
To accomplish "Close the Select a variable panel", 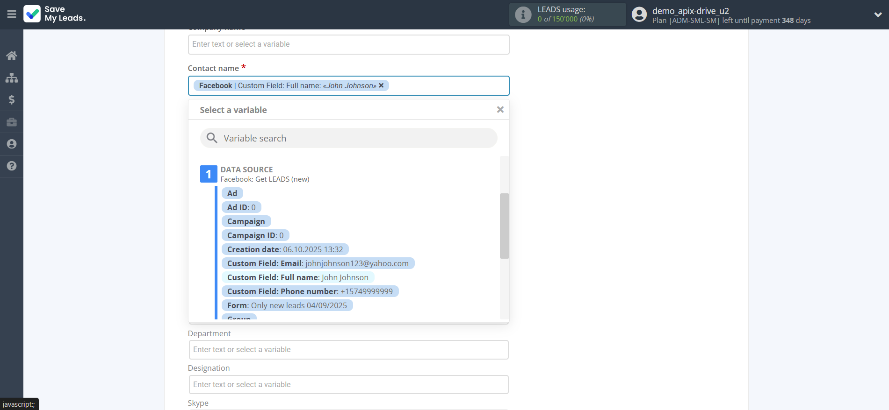I will click(x=500, y=110).
